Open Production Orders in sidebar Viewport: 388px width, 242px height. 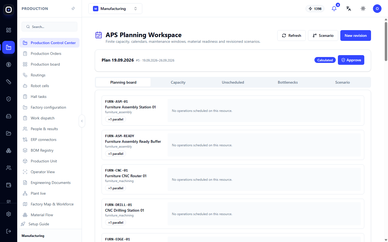pyautogui.click(x=49, y=54)
